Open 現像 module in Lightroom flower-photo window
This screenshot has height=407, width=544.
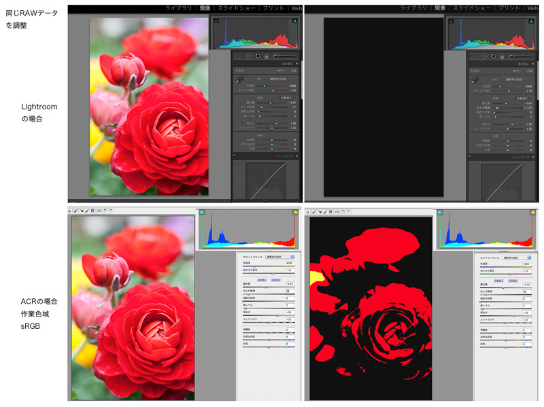205,8
